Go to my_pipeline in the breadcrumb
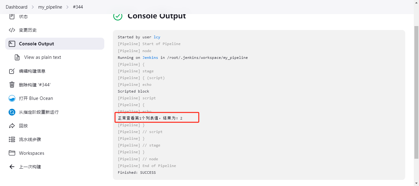 (x=50, y=7)
